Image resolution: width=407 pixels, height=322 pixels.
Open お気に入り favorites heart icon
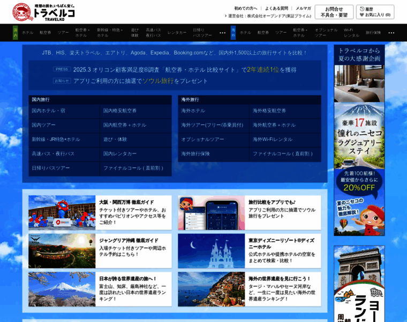tap(362, 15)
